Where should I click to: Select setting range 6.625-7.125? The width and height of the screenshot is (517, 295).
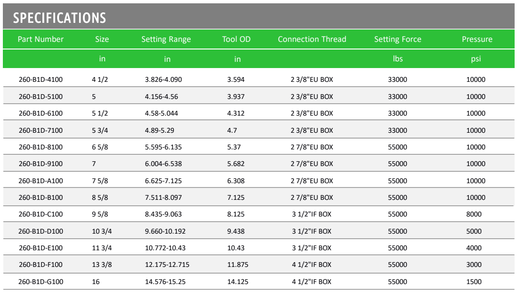[x=163, y=181]
